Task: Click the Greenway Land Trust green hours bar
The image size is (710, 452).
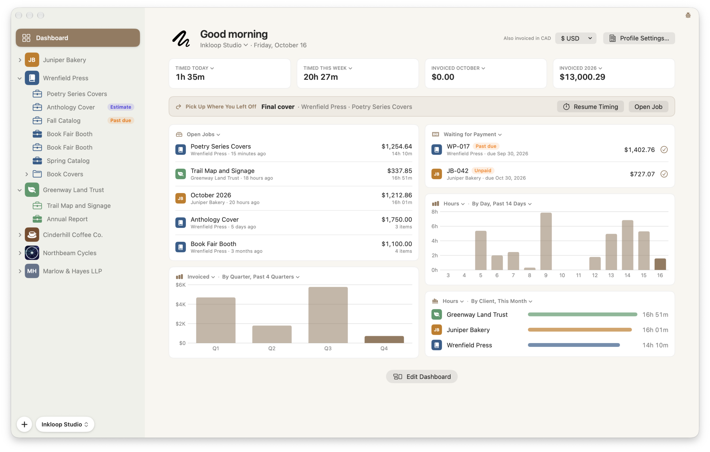Action: [x=582, y=315]
